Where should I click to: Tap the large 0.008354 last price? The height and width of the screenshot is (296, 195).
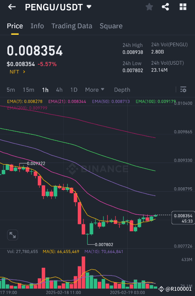[x=35, y=50]
